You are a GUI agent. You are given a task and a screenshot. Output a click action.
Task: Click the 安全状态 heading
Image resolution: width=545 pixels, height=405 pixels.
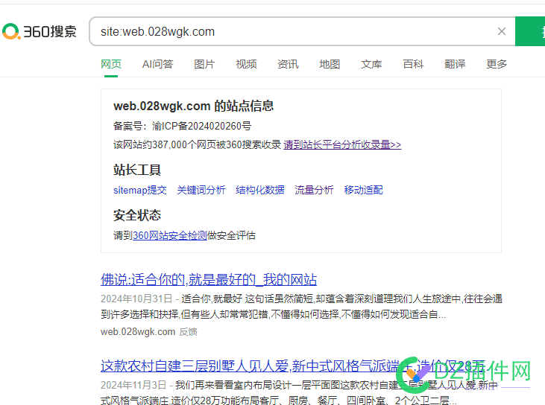[x=137, y=215]
